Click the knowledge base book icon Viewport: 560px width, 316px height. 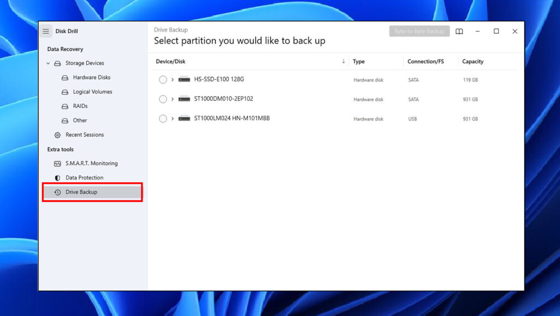point(459,31)
